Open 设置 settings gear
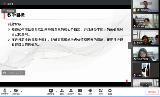Image resolution: width=160 pixels, height=97 pixels. 110,92
